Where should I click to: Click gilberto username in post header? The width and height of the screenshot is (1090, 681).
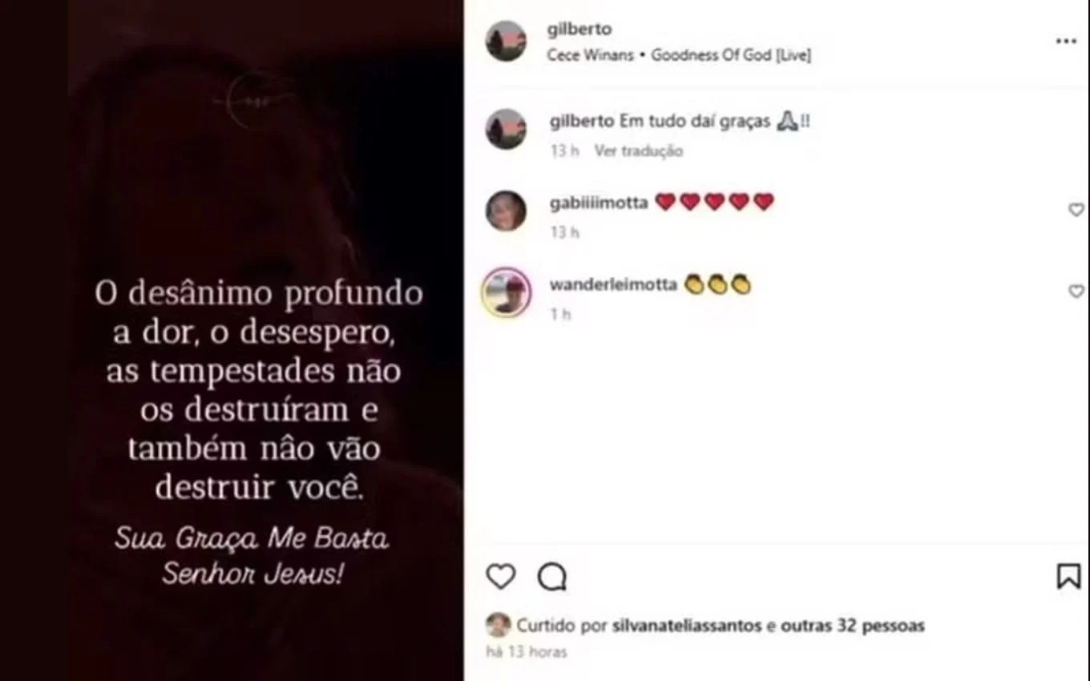pos(579,29)
